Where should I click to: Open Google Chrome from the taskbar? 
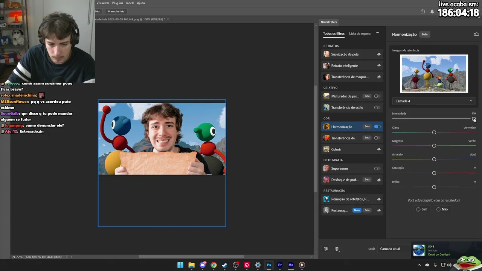214,265
